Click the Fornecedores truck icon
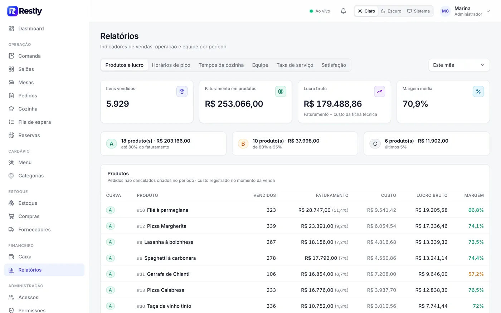The height and width of the screenshot is (313, 501). (x=11, y=230)
